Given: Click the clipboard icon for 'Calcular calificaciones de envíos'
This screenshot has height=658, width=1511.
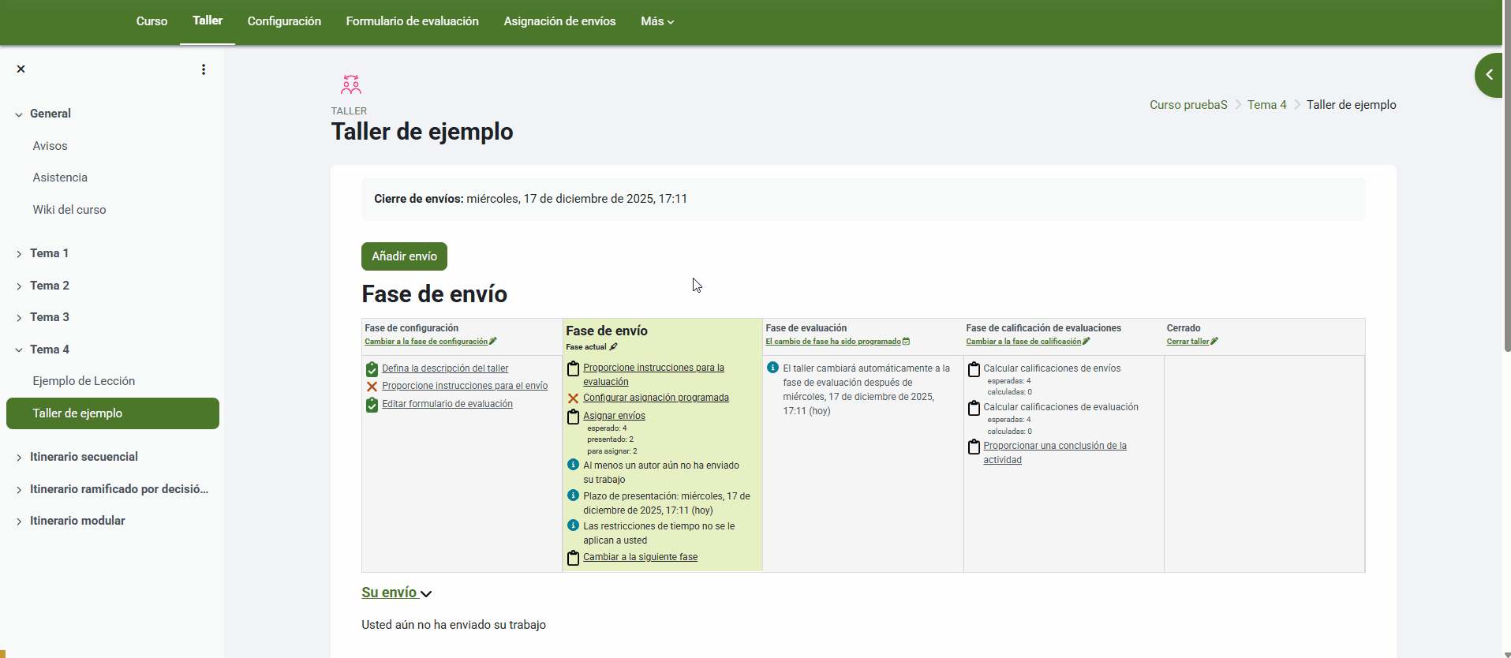Looking at the screenshot, I should coord(974,369).
